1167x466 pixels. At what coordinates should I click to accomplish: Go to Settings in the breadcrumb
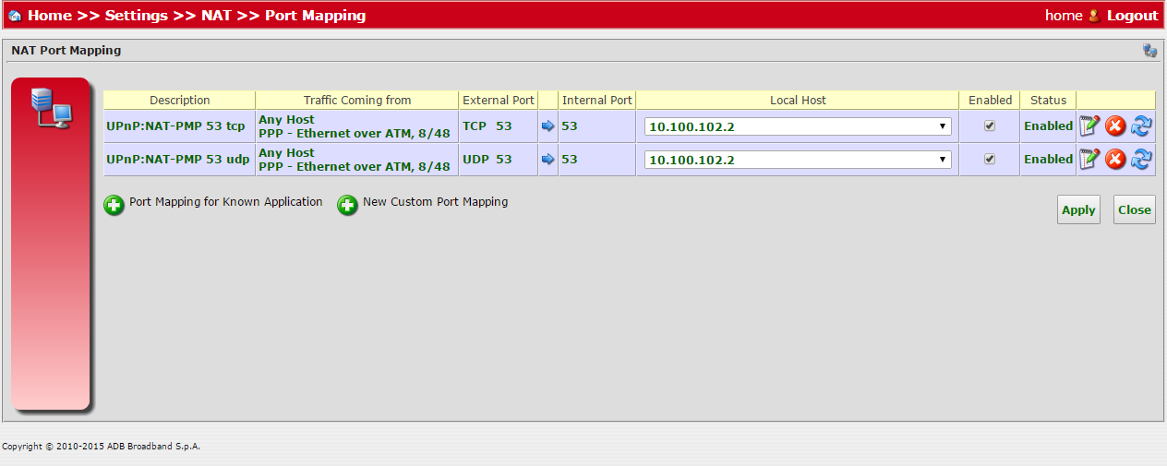pos(137,16)
